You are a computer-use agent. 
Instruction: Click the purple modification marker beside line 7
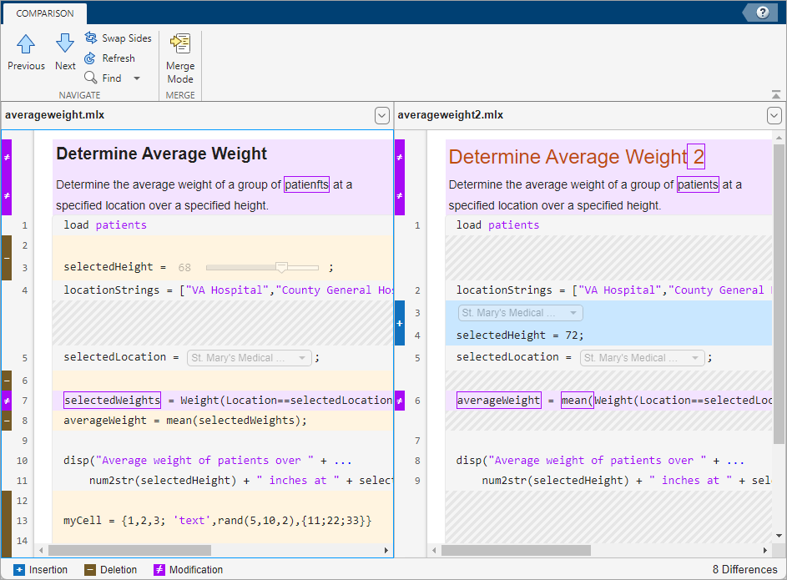pos(6,401)
